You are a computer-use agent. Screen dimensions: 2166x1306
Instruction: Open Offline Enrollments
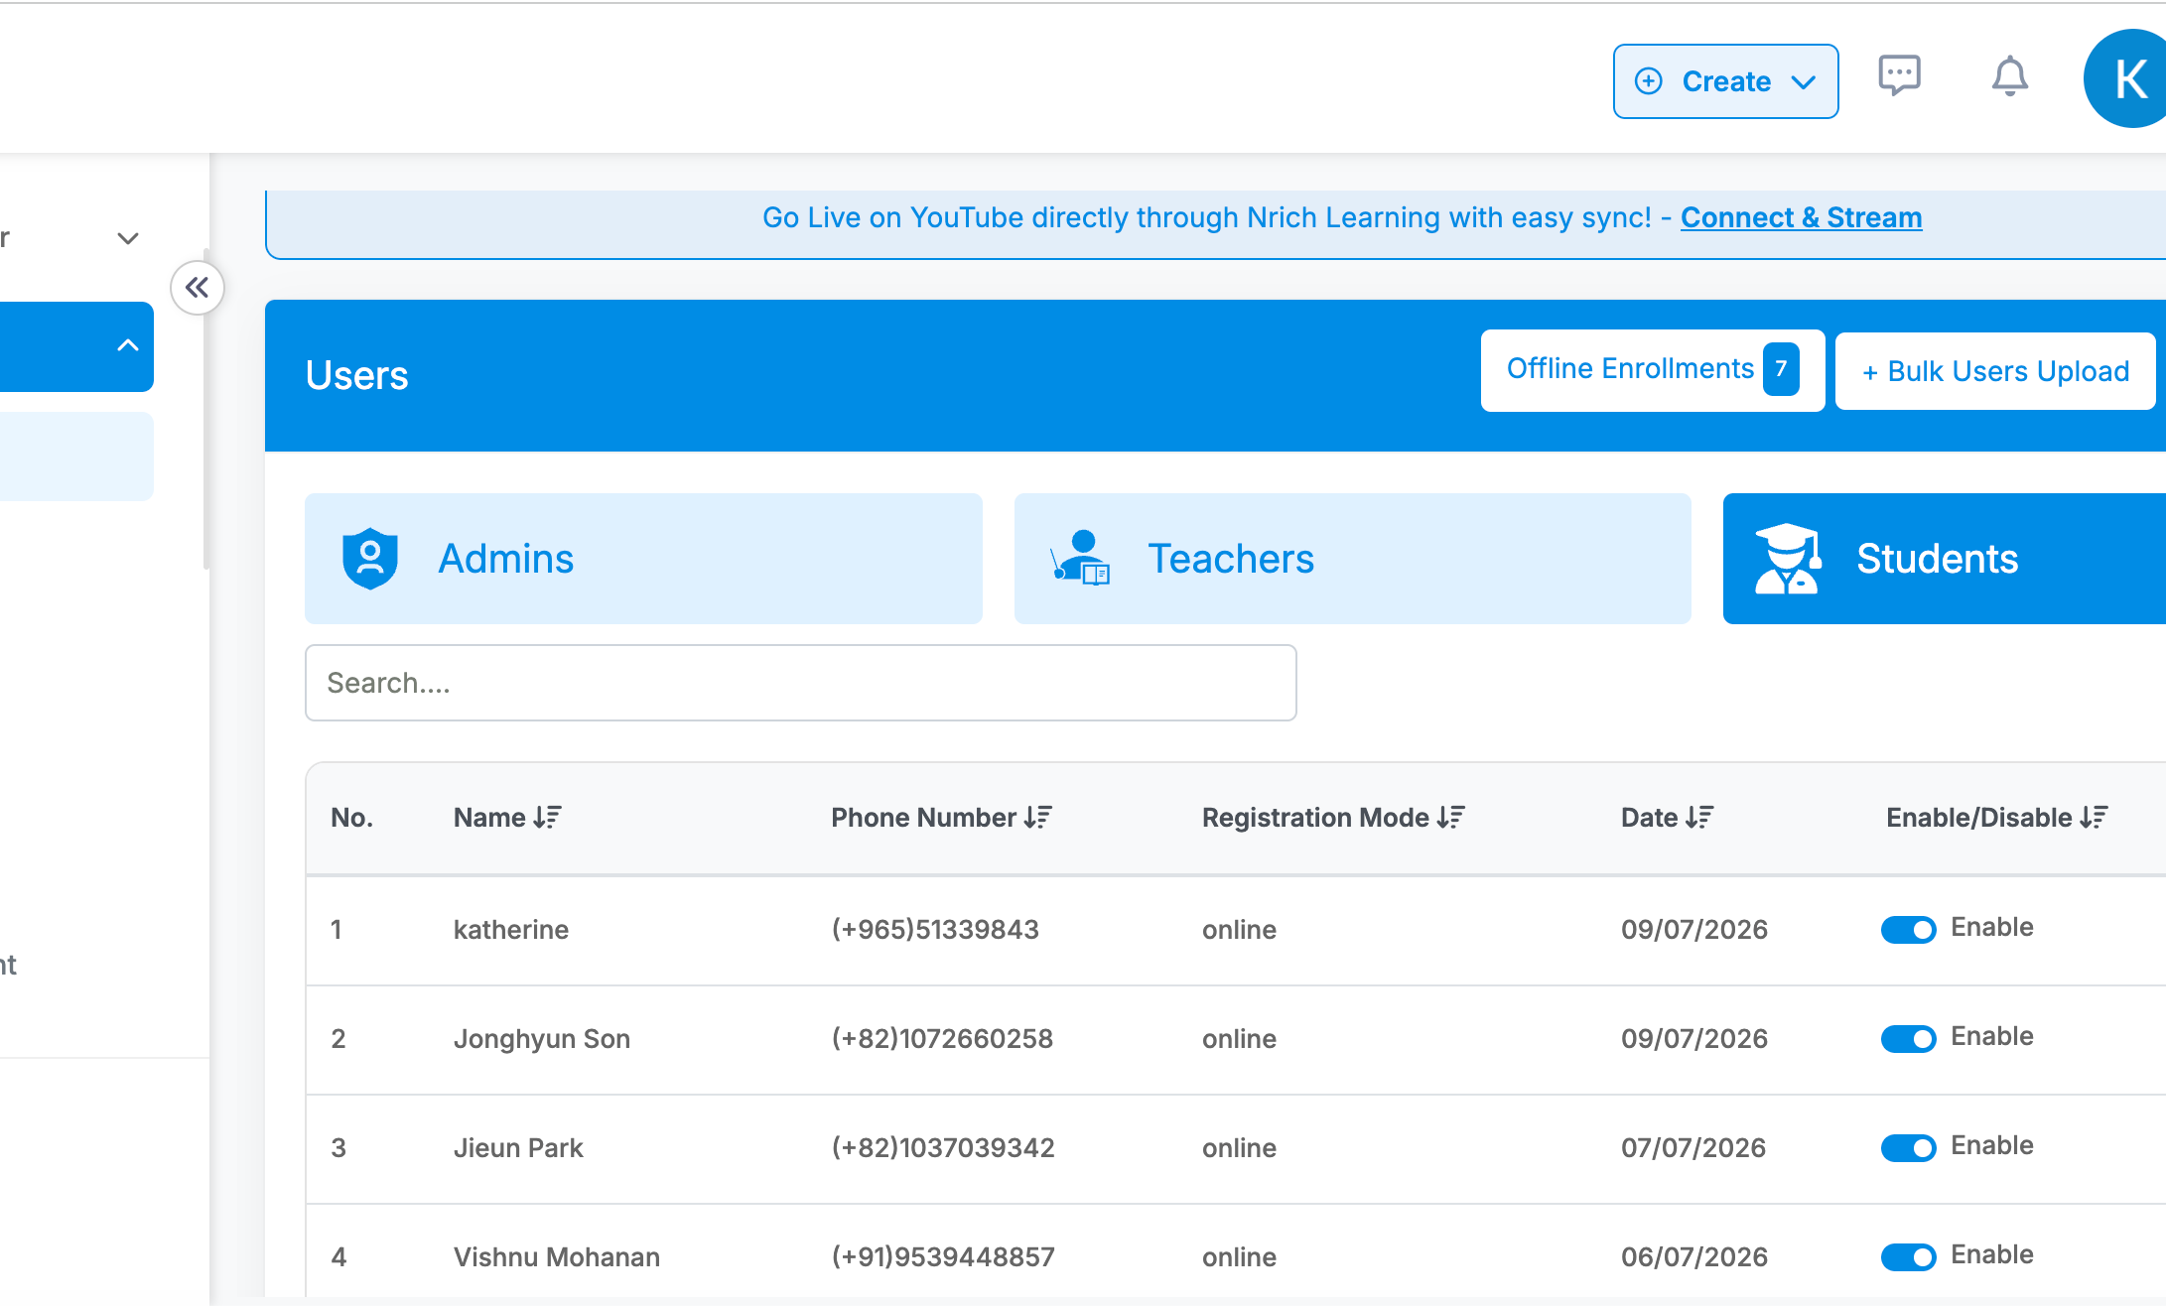(x=1652, y=370)
